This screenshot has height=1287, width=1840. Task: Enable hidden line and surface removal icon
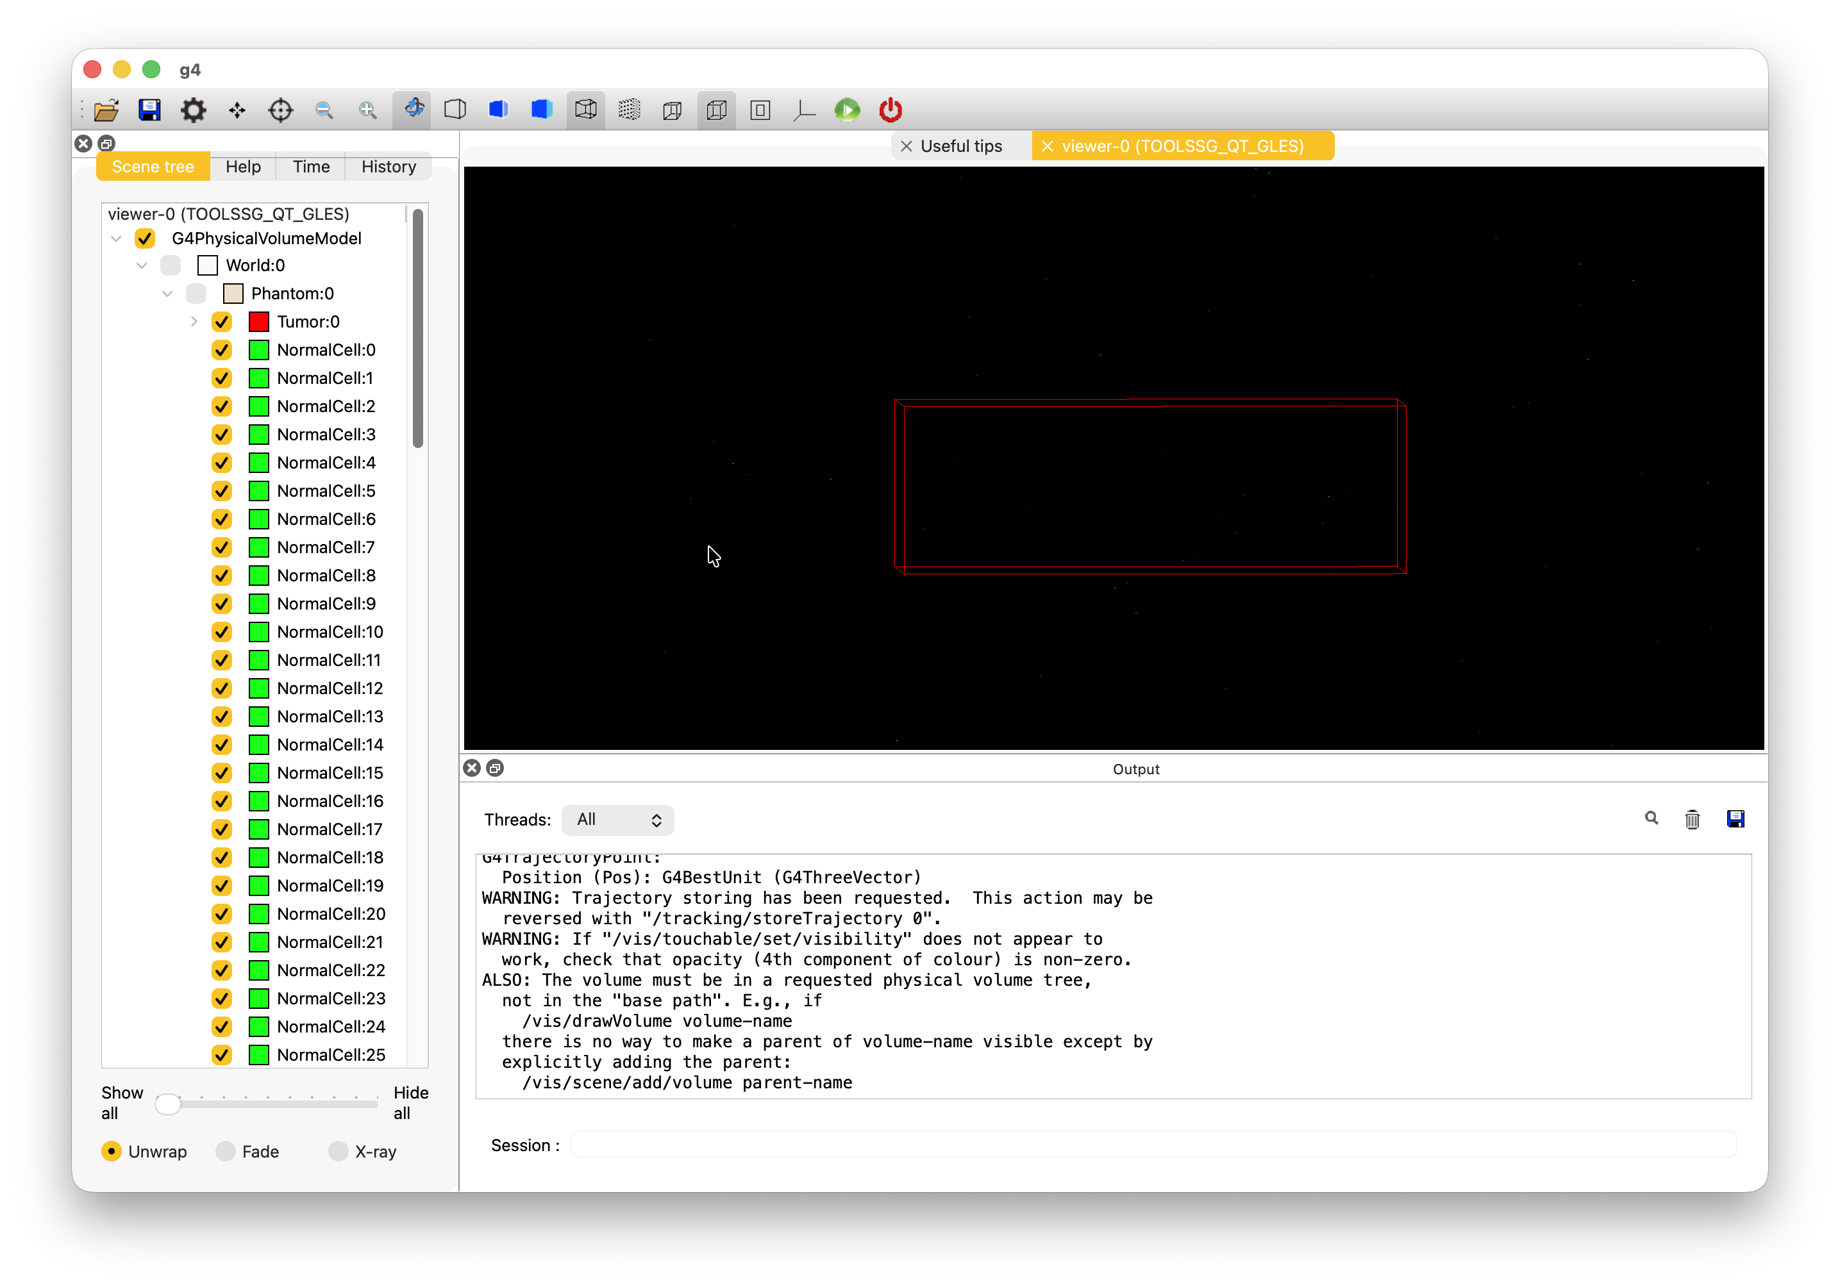499,110
